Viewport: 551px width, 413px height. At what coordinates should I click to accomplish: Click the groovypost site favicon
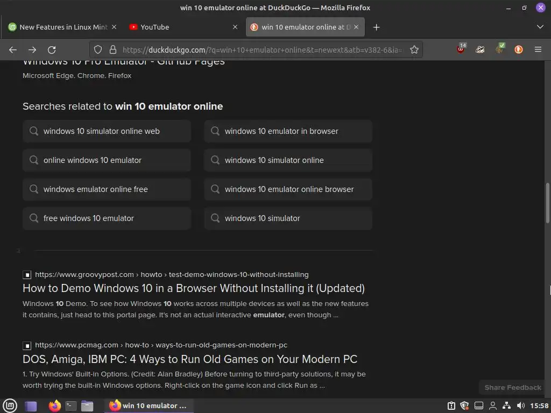(27, 275)
